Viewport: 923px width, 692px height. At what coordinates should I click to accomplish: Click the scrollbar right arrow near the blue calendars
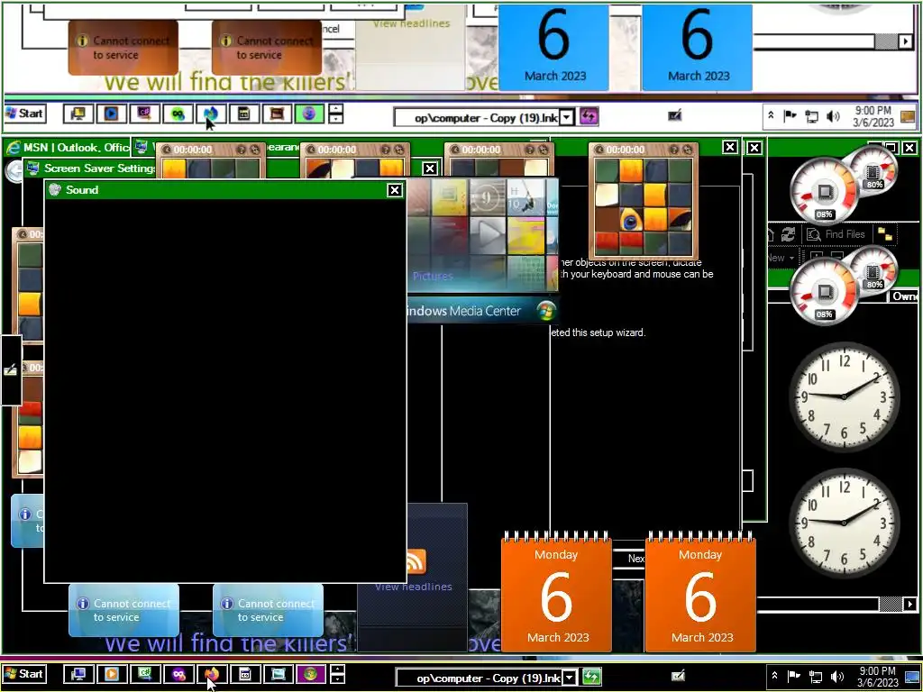click(x=906, y=41)
